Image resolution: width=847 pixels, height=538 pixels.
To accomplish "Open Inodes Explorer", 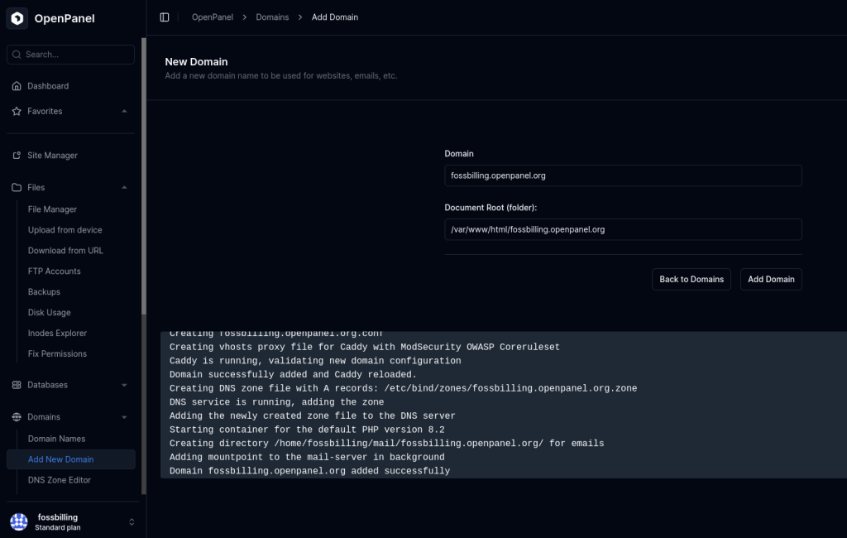I will [x=57, y=333].
